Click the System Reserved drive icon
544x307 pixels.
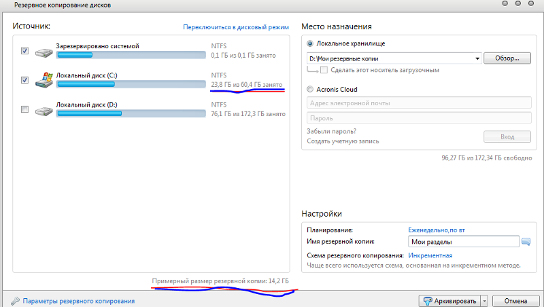pos(44,54)
